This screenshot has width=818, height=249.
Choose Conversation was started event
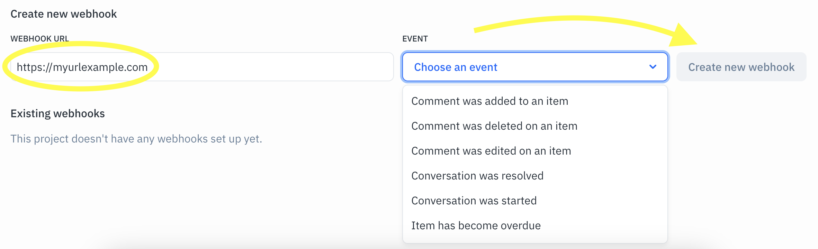pos(474,201)
